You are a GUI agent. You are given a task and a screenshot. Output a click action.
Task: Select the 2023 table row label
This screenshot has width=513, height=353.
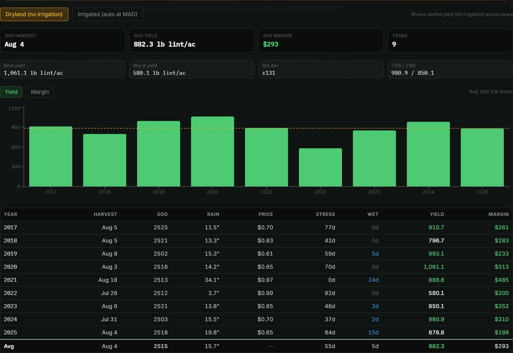[x=10, y=306]
